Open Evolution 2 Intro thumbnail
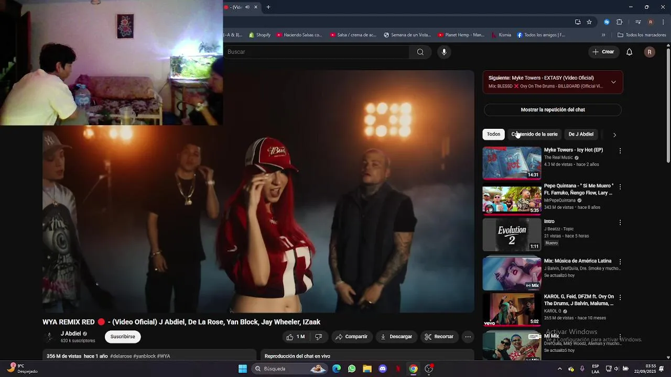 tap(512, 235)
